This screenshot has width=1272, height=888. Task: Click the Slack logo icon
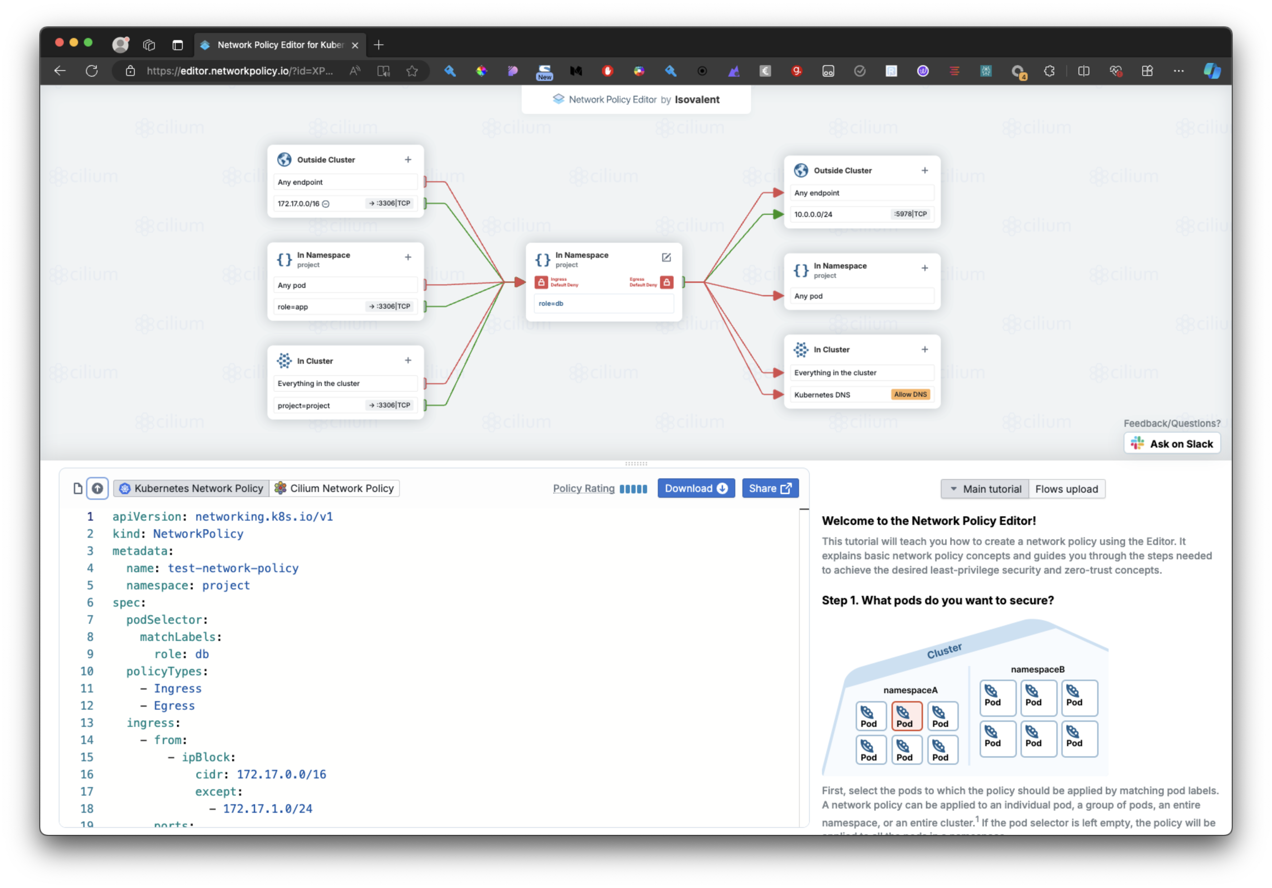[1137, 443]
